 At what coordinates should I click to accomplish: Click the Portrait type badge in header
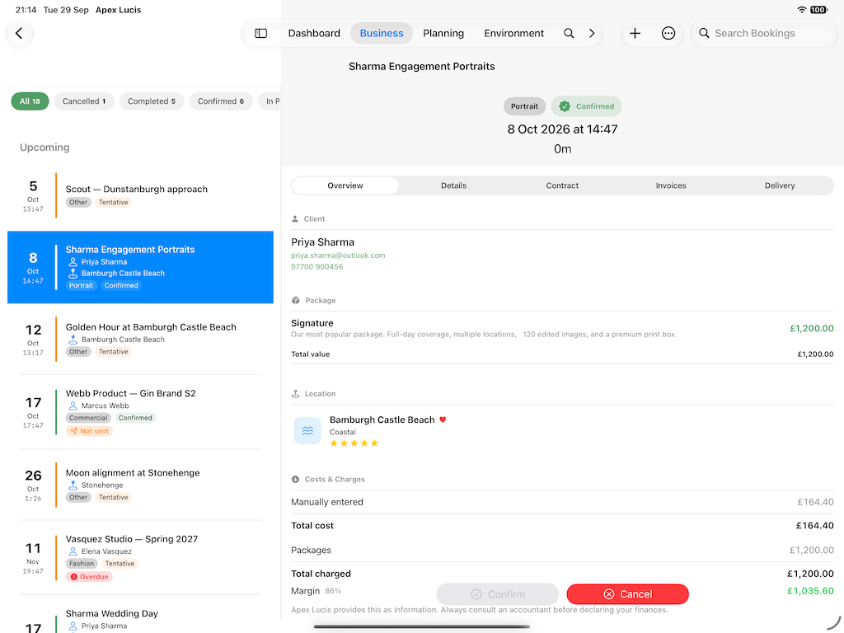point(524,106)
